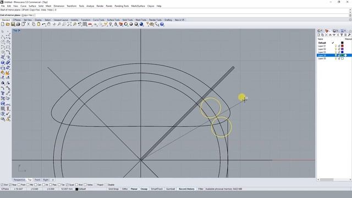Click the blue Render sphere icon
This screenshot has width=352, height=198.
(141, 24)
